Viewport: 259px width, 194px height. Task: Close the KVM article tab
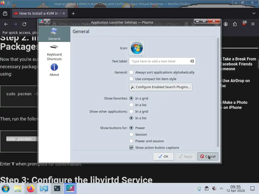coord(64,14)
